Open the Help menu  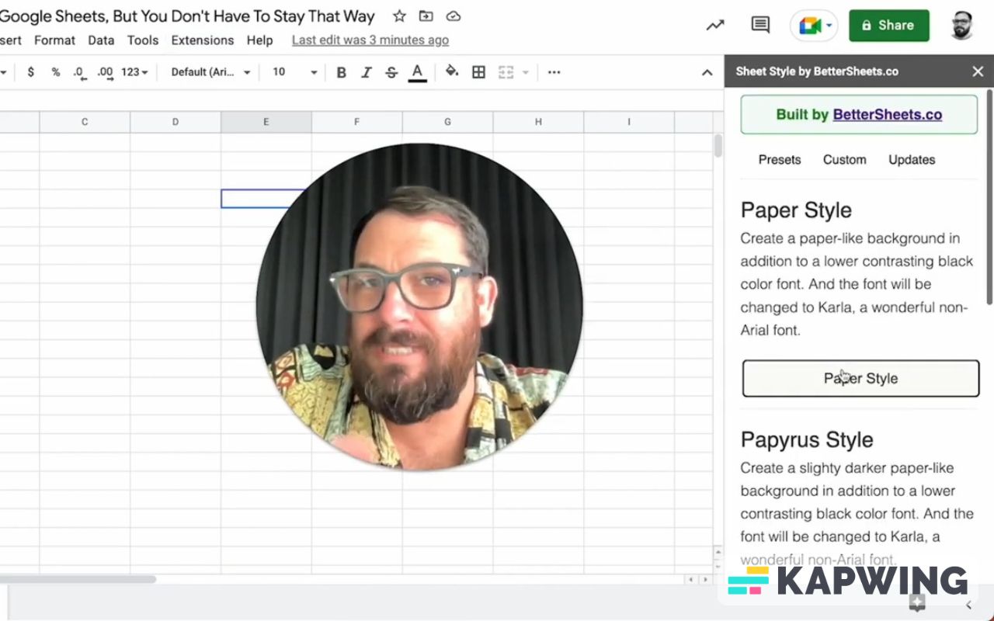(x=259, y=40)
